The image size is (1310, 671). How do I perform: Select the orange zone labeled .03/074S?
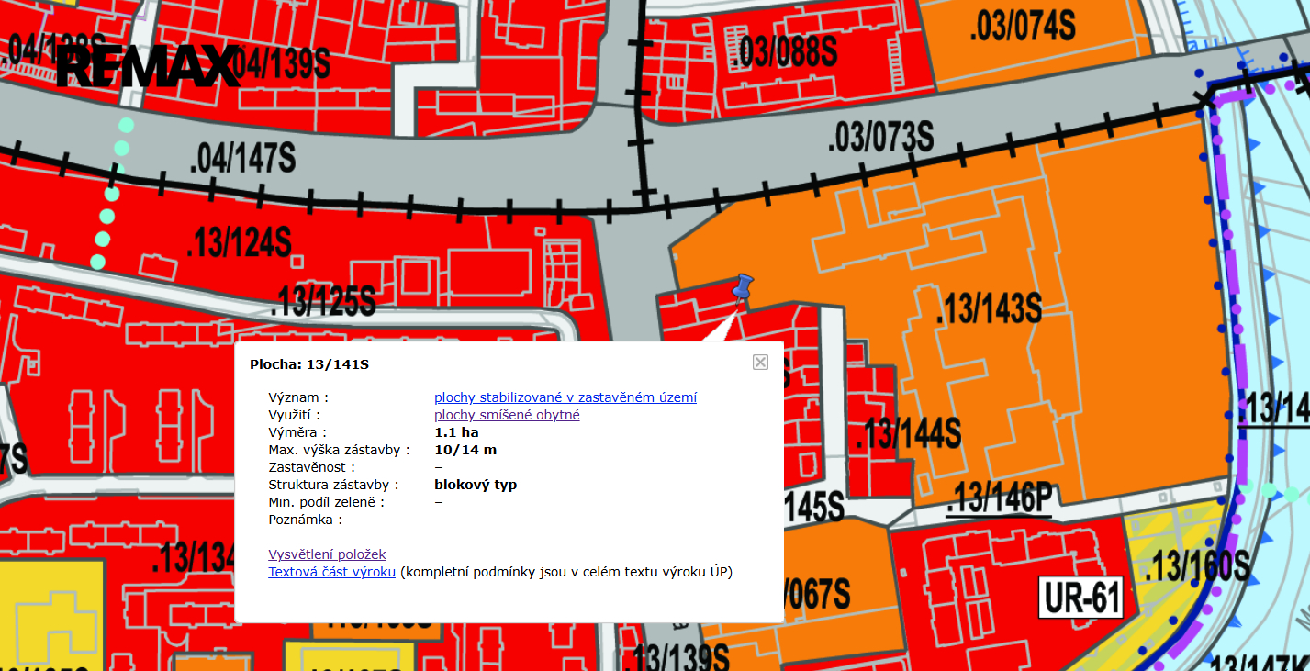pyautogui.click(x=1022, y=26)
